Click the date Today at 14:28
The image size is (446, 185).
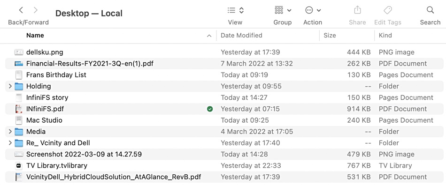coord(244,155)
